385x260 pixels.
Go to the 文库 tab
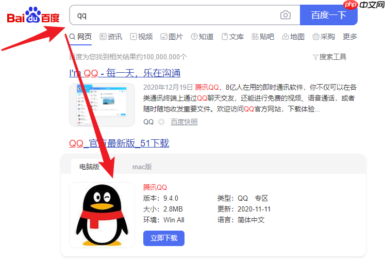click(x=232, y=37)
